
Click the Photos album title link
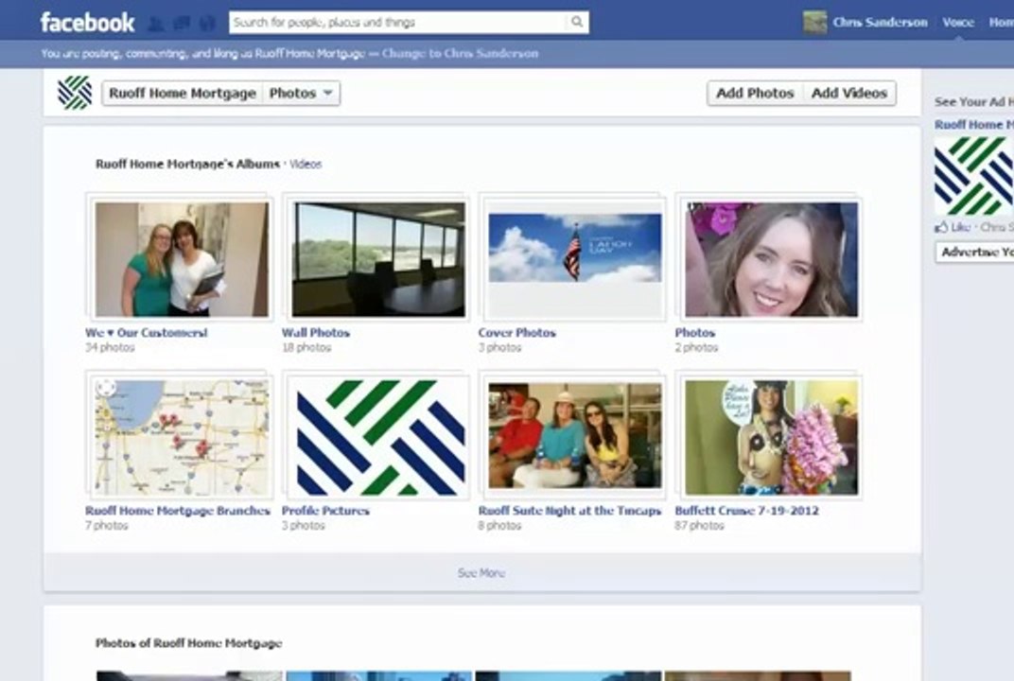coord(694,332)
